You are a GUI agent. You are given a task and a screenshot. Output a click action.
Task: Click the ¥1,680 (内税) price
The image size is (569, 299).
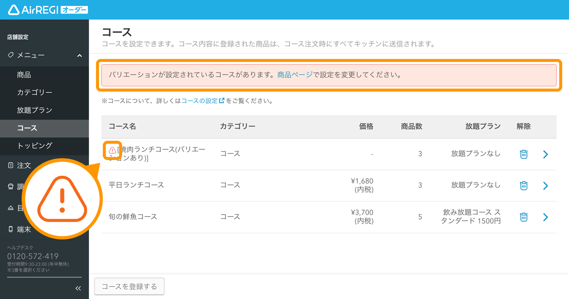(x=362, y=185)
